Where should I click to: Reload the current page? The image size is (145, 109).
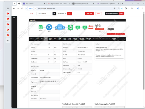point(22,8)
